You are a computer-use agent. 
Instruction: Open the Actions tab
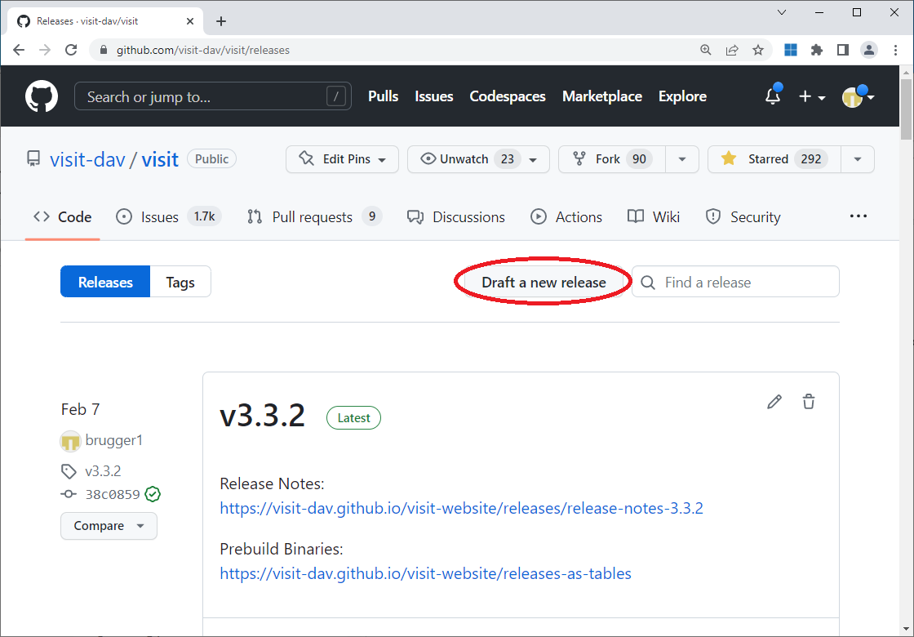pyautogui.click(x=566, y=217)
